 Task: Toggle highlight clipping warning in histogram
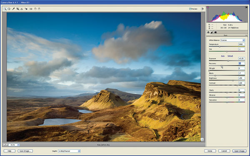246,7
